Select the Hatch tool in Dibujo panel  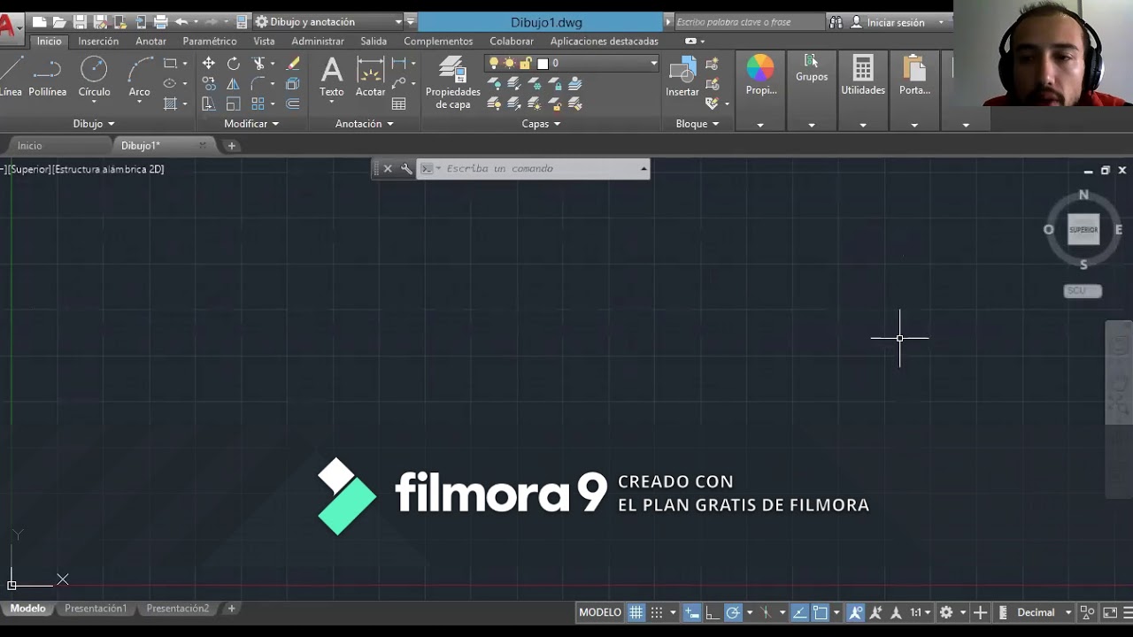tap(170, 104)
